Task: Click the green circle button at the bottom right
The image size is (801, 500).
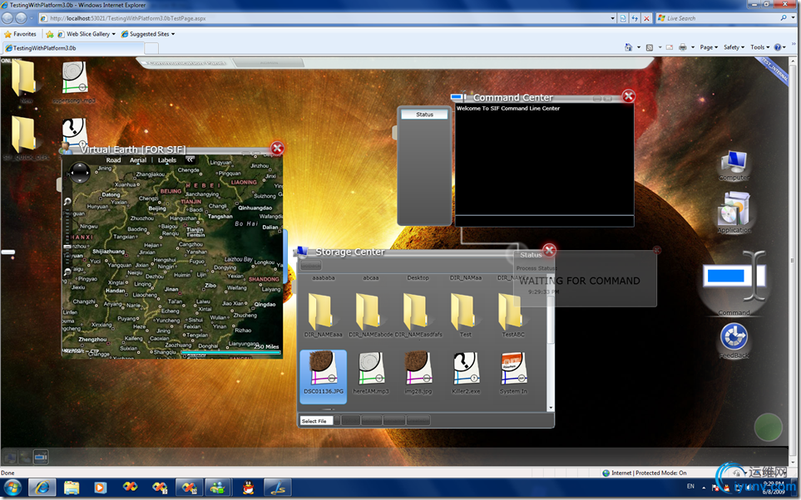Action: click(x=769, y=428)
